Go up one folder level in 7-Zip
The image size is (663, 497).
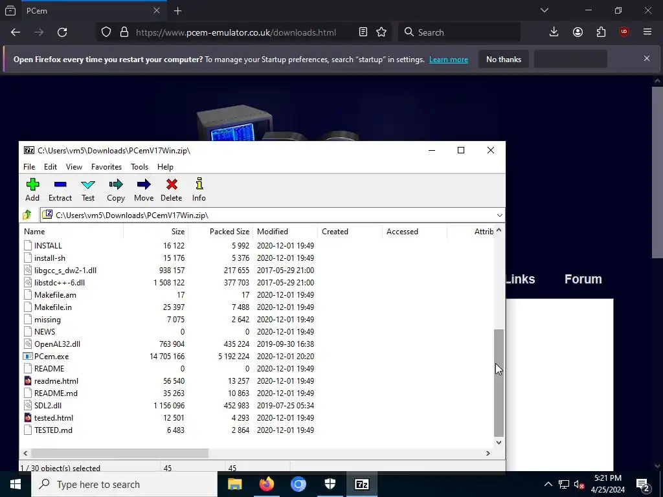click(27, 215)
